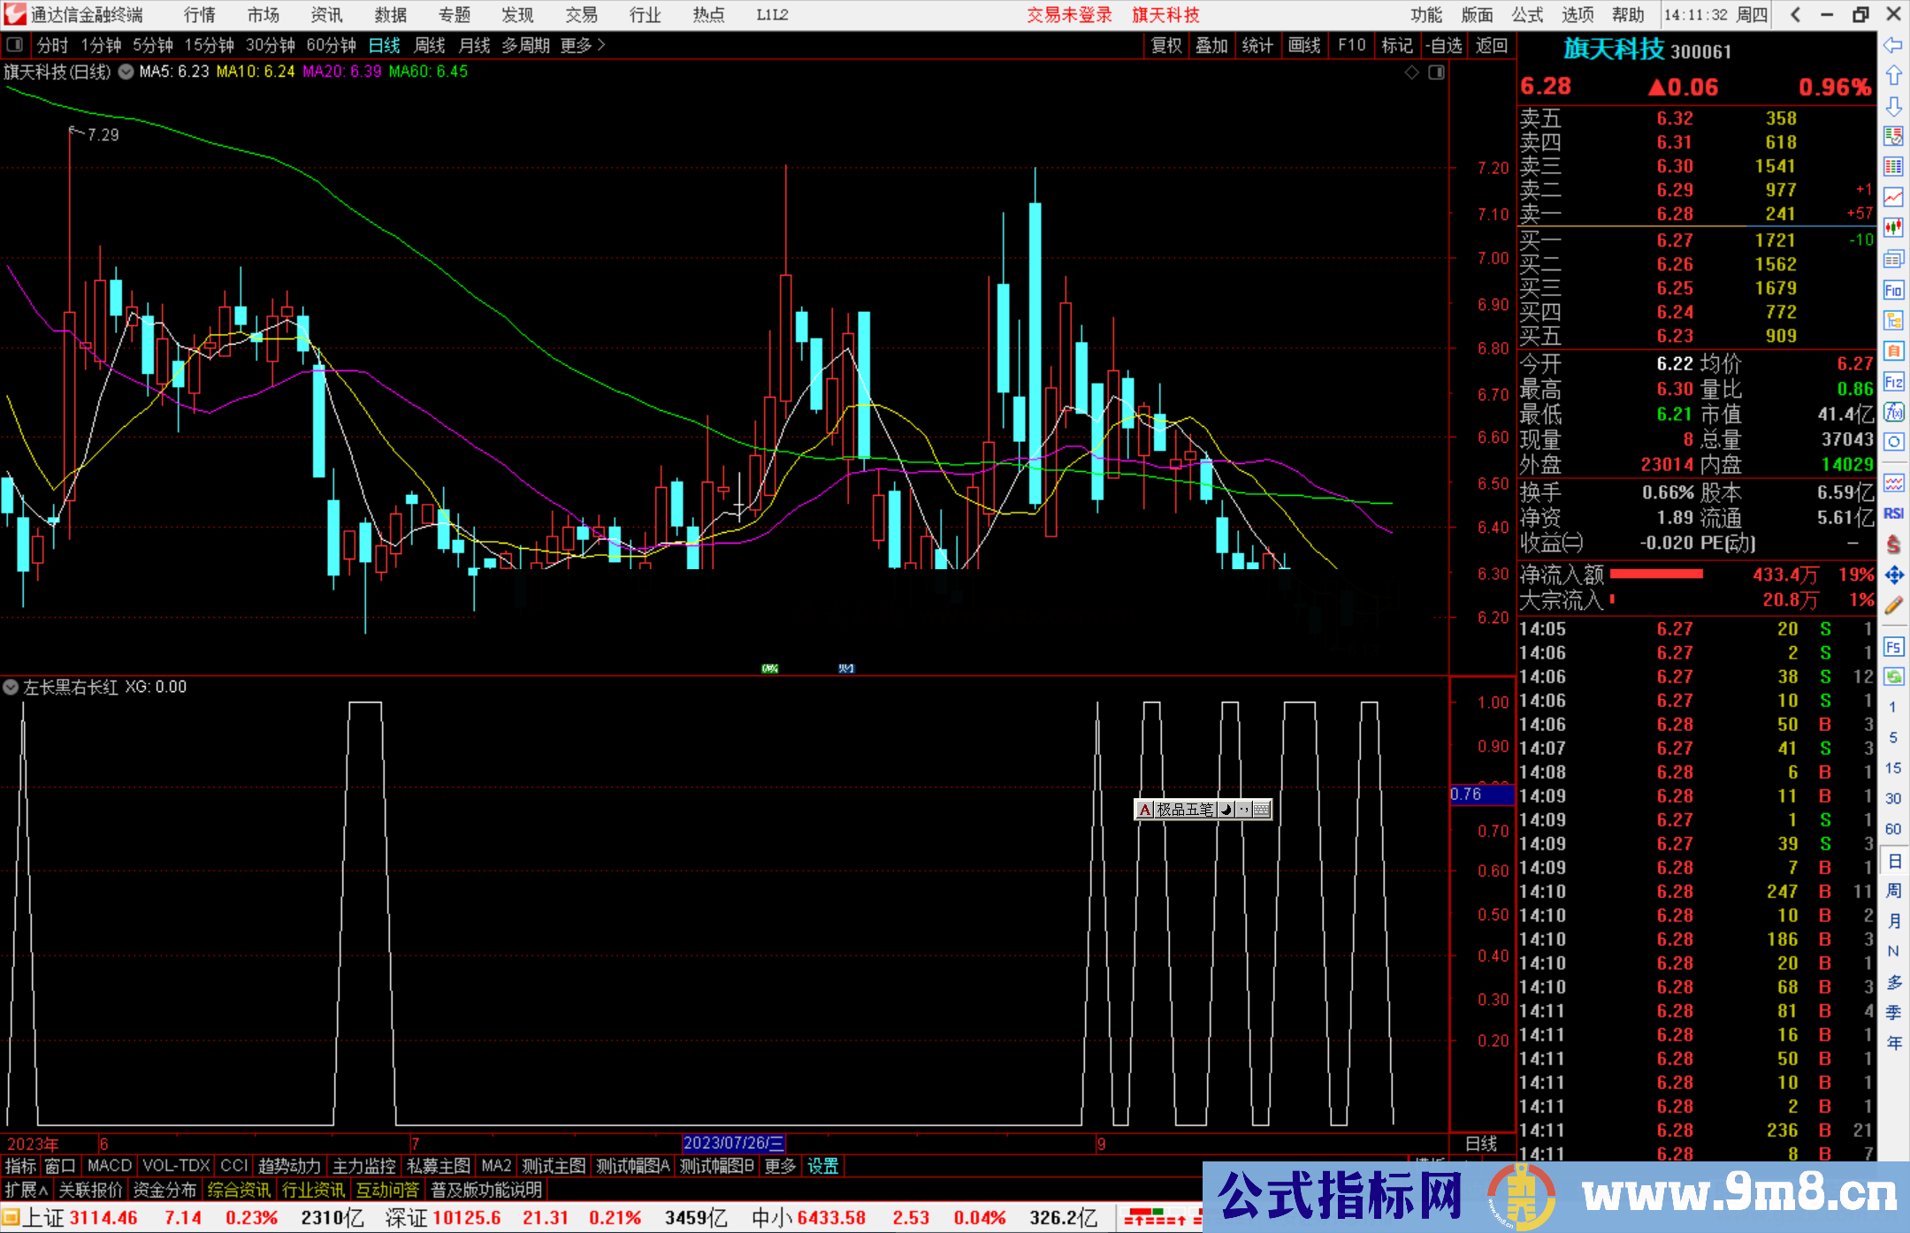This screenshot has width=1910, height=1233.
Task: Click the up arrow sidebar icon
Action: point(1893,75)
